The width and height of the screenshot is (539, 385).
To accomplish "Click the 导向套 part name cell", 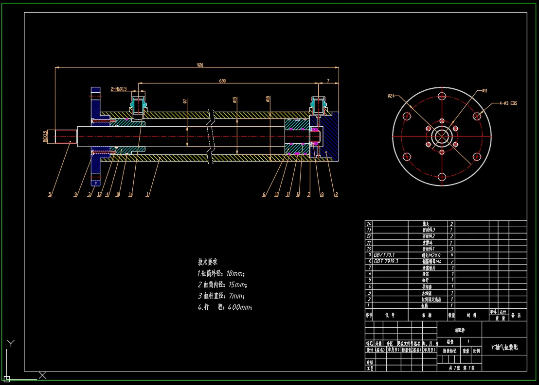I will point(427,286).
